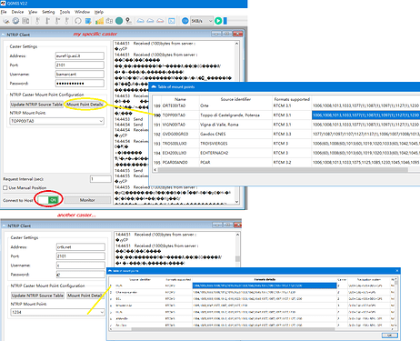Select VIGN00ITA0 row in mount points table
The height and width of the screenshot is (341, 420).
coord(286,125)
